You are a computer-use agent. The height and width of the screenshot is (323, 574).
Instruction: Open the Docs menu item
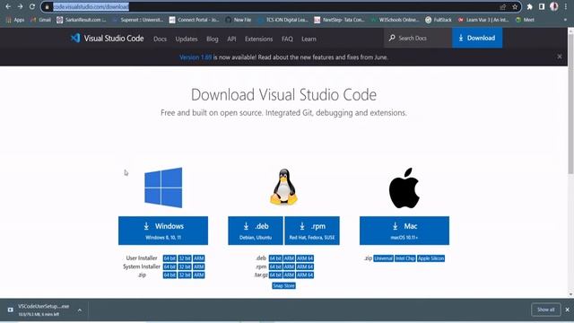coord(160,39)
